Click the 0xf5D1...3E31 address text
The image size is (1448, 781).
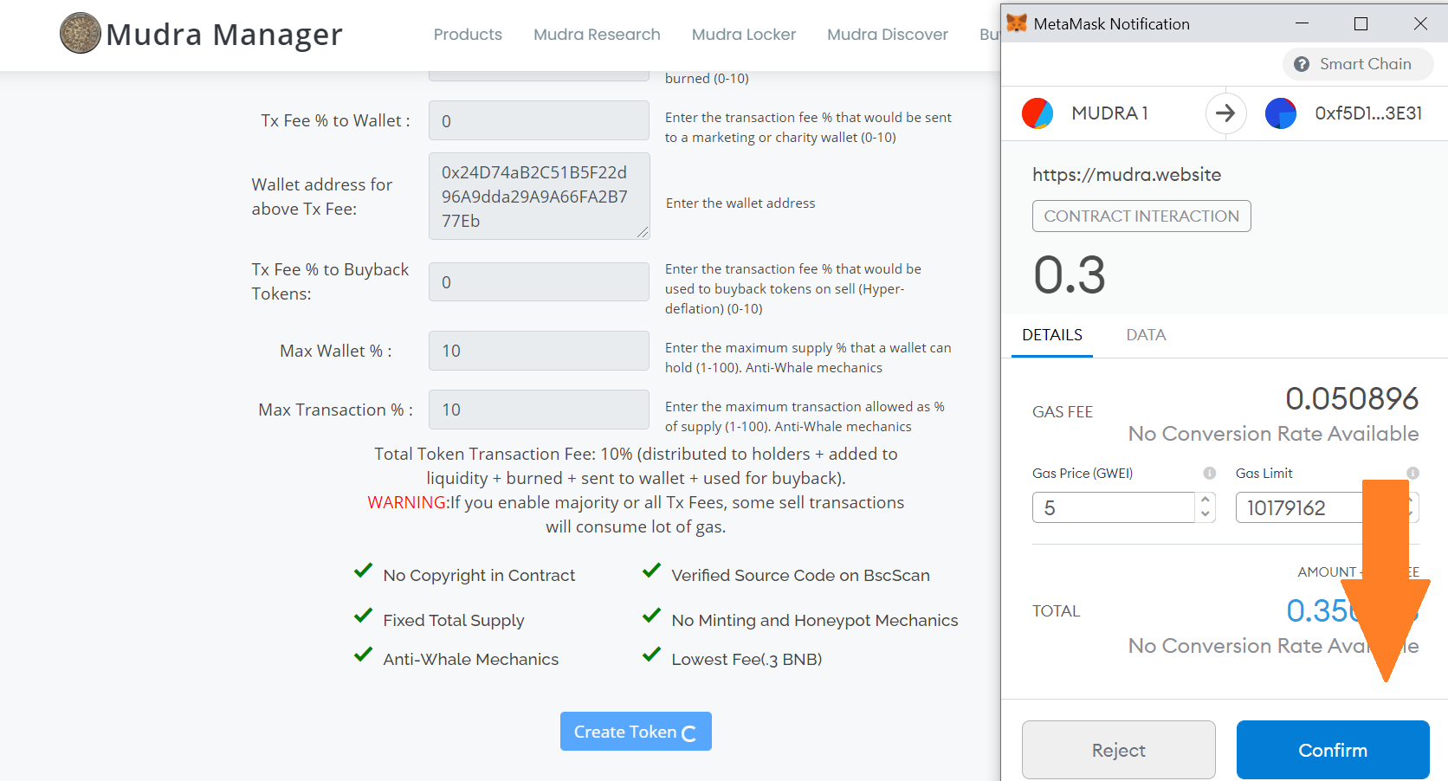coord(1368,113)
